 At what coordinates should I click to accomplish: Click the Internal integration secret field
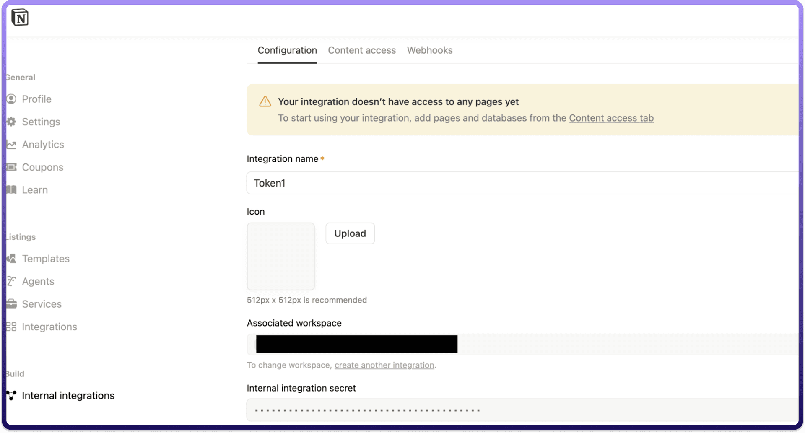pyautogui.click(x=520, y=410)
